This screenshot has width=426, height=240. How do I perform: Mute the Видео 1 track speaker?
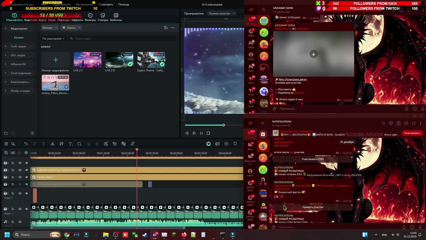pos(20,209)
